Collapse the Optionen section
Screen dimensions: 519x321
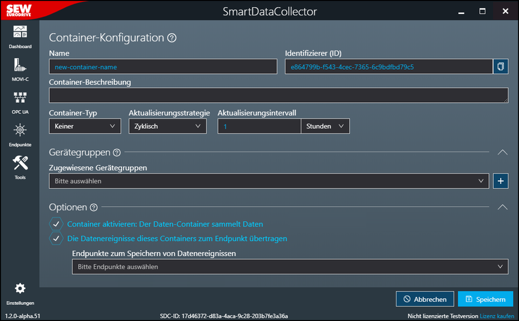pyautogui.click(x=503, y=207)
